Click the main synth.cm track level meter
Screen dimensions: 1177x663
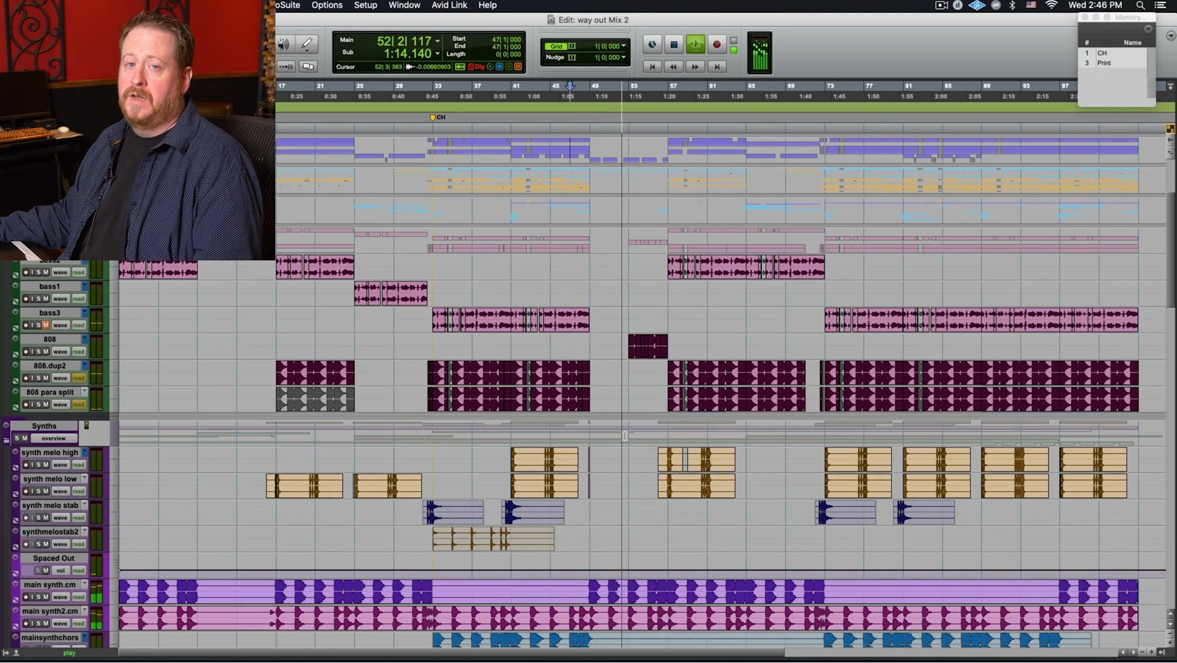coord(97,591)
